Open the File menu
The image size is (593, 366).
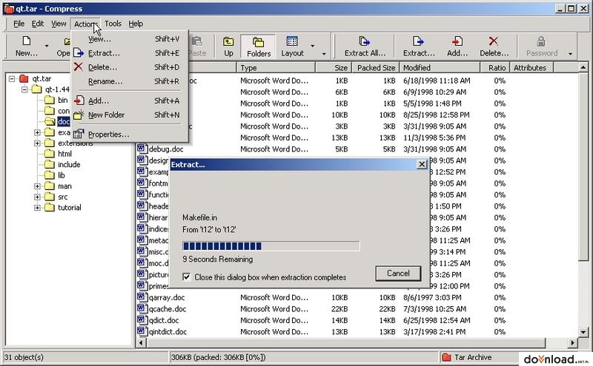tap(19, 24)
